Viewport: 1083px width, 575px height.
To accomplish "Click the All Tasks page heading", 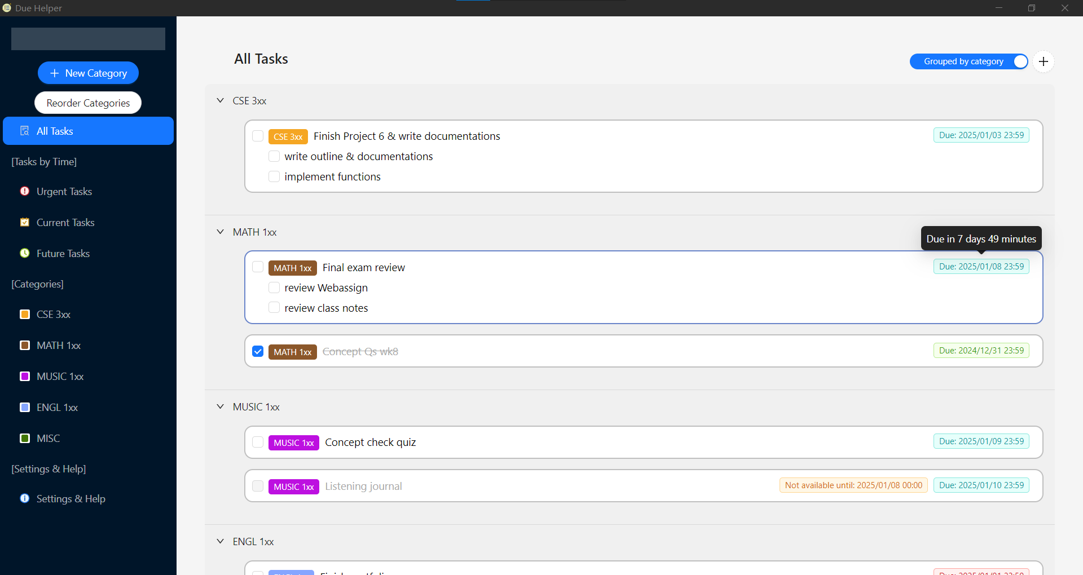I will pos(261,59).
